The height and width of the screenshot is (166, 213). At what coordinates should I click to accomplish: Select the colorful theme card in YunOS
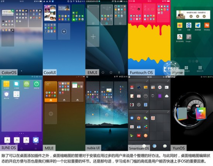(201, 114)
